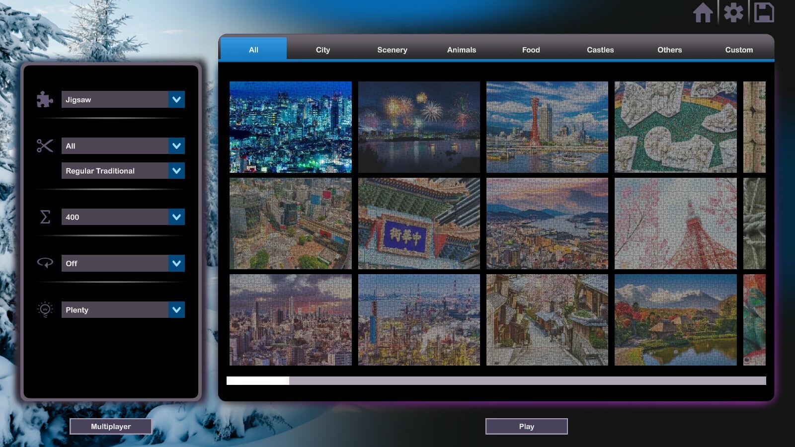Click the Multiplayer button
This screenshot has width=795, height=447.
[x=111, y=426]
